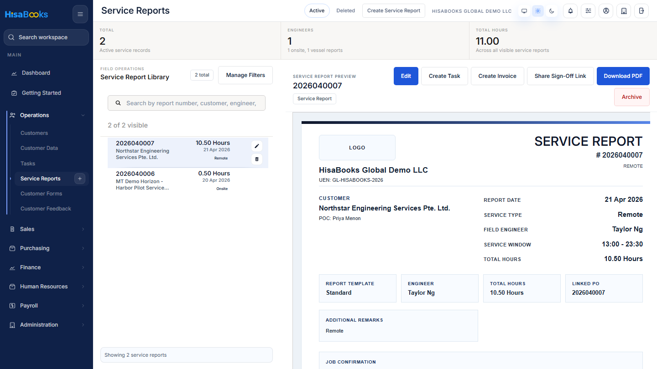Open the settings sliders icon
Image resolution: width=657 pixels, height=369 pixels.
point(588,11)
